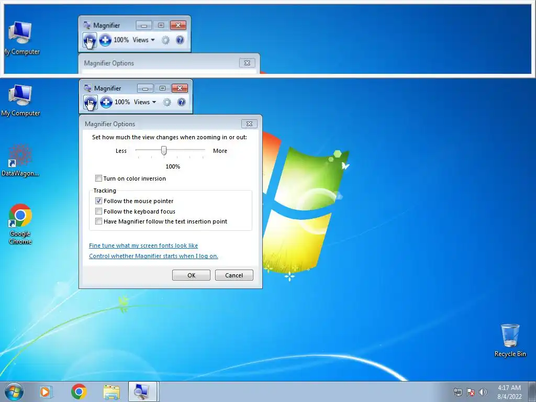This screenshot has width=536, height=402.
Task: Click 100% zoom level in Magnifier toolbar
Action: click(122, 102)
